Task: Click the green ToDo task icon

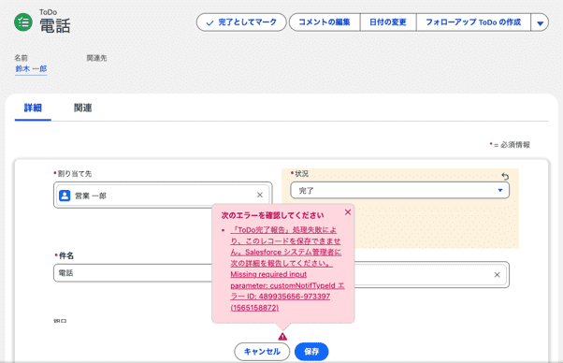Action: click(23, 22)
